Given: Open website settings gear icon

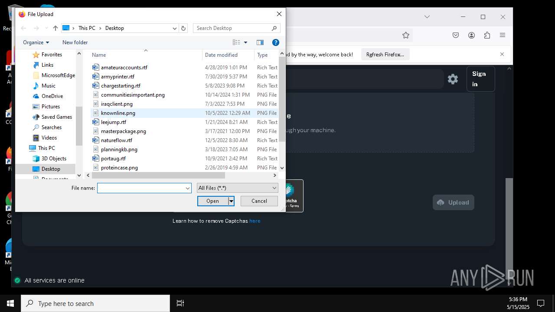Looking at the screenshot, I should (453, 79).
